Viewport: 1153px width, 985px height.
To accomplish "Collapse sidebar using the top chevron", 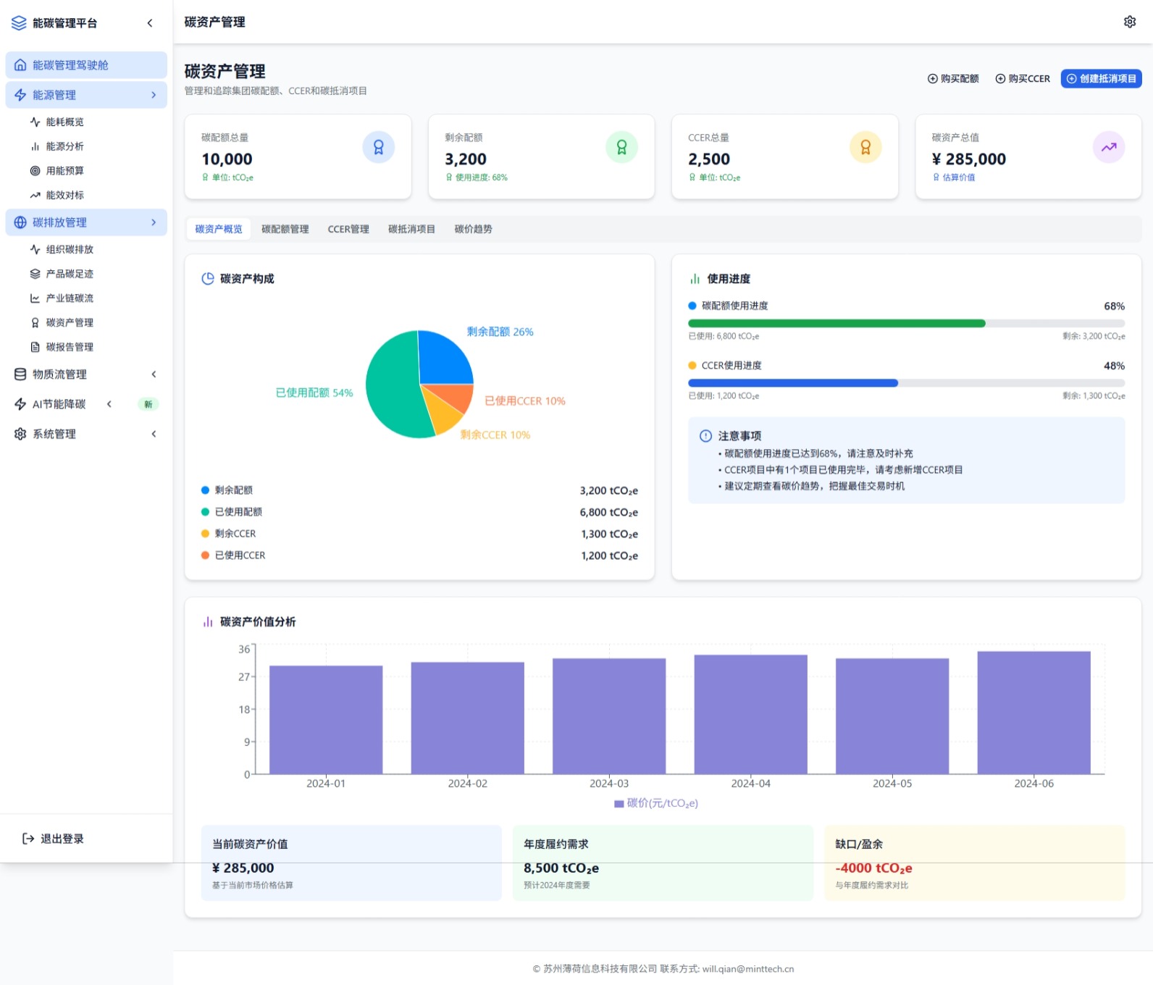I will coord(150,23).
